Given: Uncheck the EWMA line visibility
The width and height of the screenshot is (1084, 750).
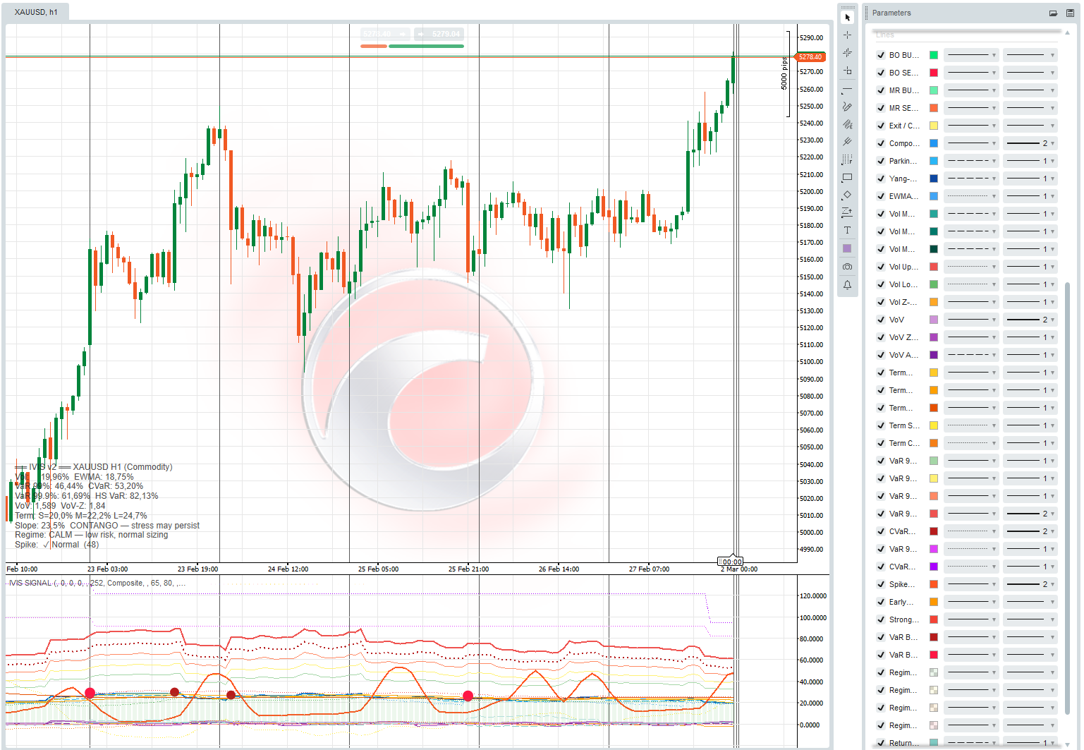Looking at the screenshot, I should coord(880,196).
